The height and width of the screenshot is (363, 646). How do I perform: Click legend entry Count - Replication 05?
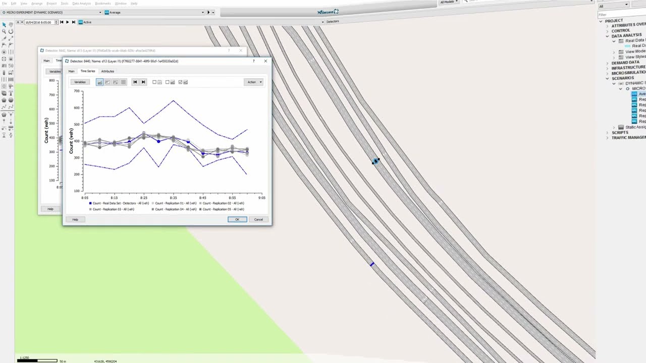[222, 209]
